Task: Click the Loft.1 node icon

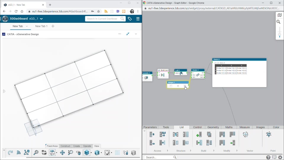Action: 181,73
